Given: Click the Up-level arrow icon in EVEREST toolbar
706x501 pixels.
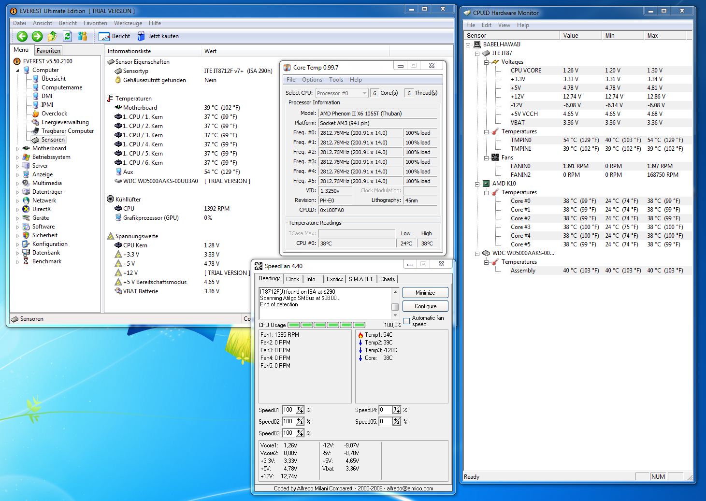Looking at the screenshot, I should pos(52,36).
